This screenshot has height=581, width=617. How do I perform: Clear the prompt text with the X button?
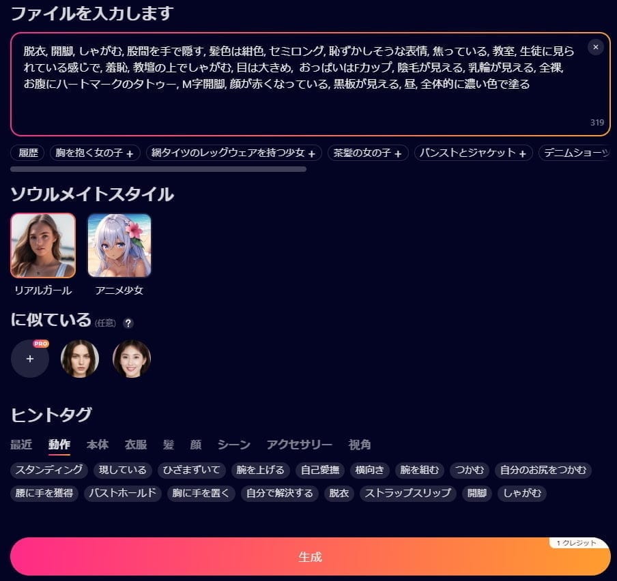point(595,47)
